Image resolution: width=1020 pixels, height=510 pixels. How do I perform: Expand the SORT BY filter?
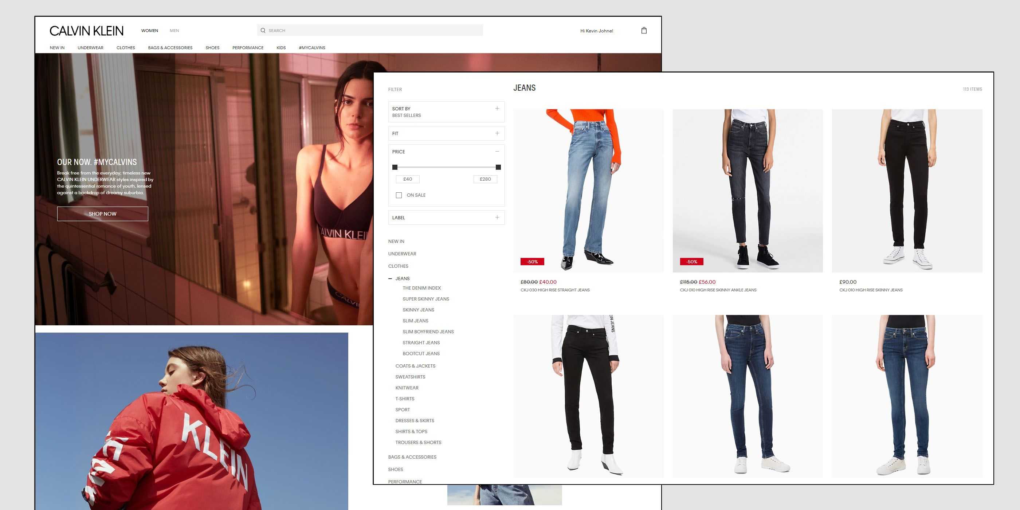(446, 112)
